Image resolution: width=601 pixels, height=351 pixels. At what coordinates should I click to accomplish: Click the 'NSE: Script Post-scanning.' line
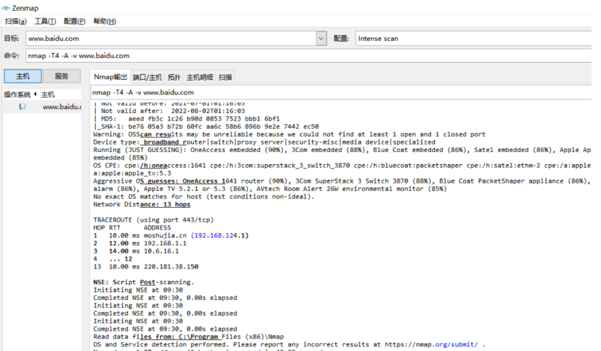pos(143,282)
